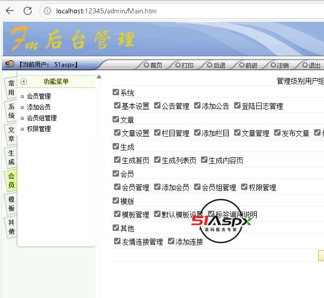The height and width of the screenshot is (298, 324).
Task: Click 前进 in the top navigation
Action: (248, 65)
